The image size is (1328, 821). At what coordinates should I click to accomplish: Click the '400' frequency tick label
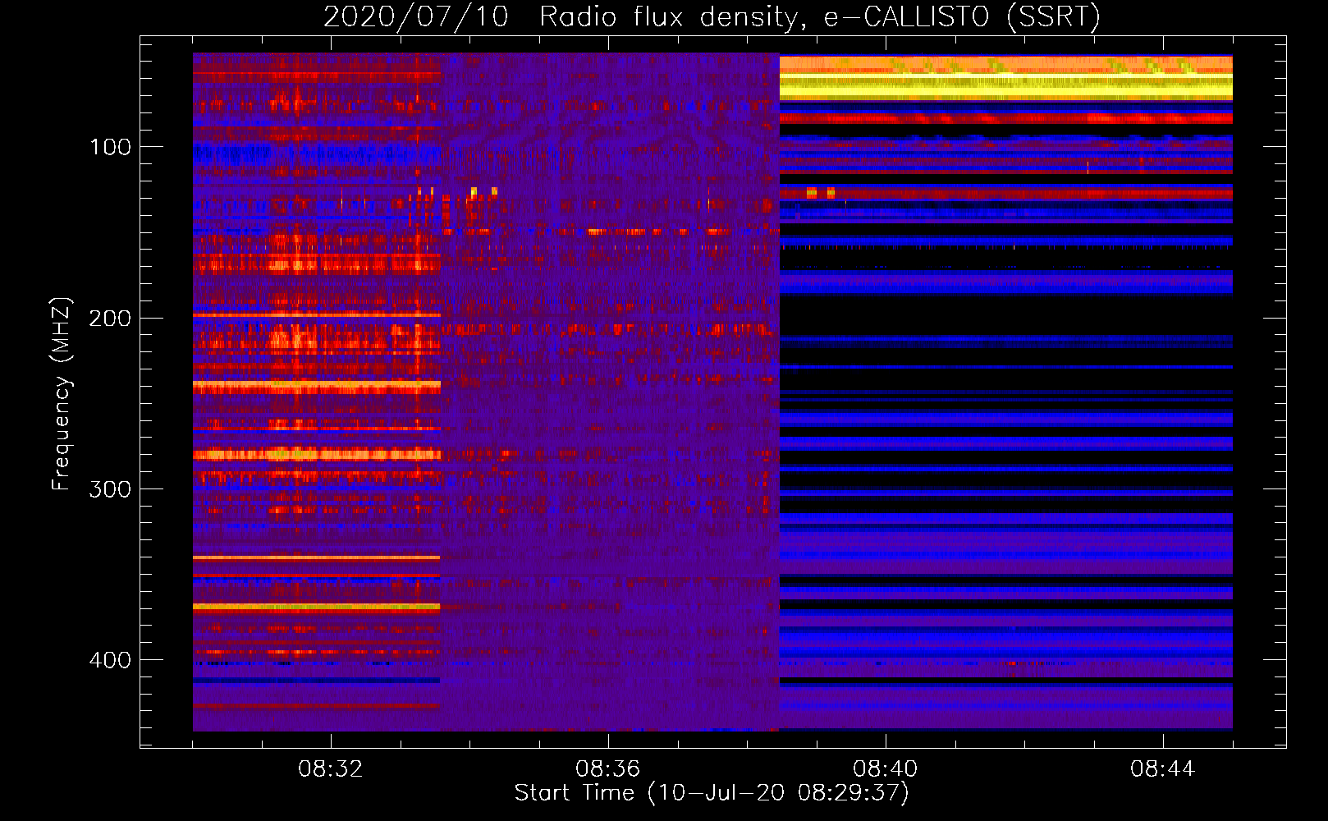point(110,660)
